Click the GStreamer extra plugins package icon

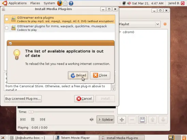point(13,19)
